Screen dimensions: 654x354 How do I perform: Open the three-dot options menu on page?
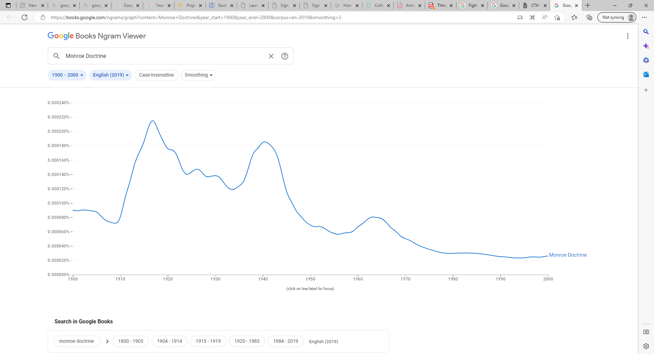627,36
